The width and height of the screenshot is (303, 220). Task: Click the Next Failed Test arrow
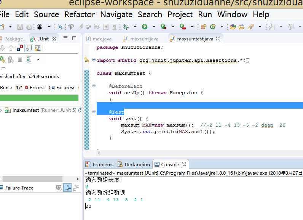coord(2,48)
